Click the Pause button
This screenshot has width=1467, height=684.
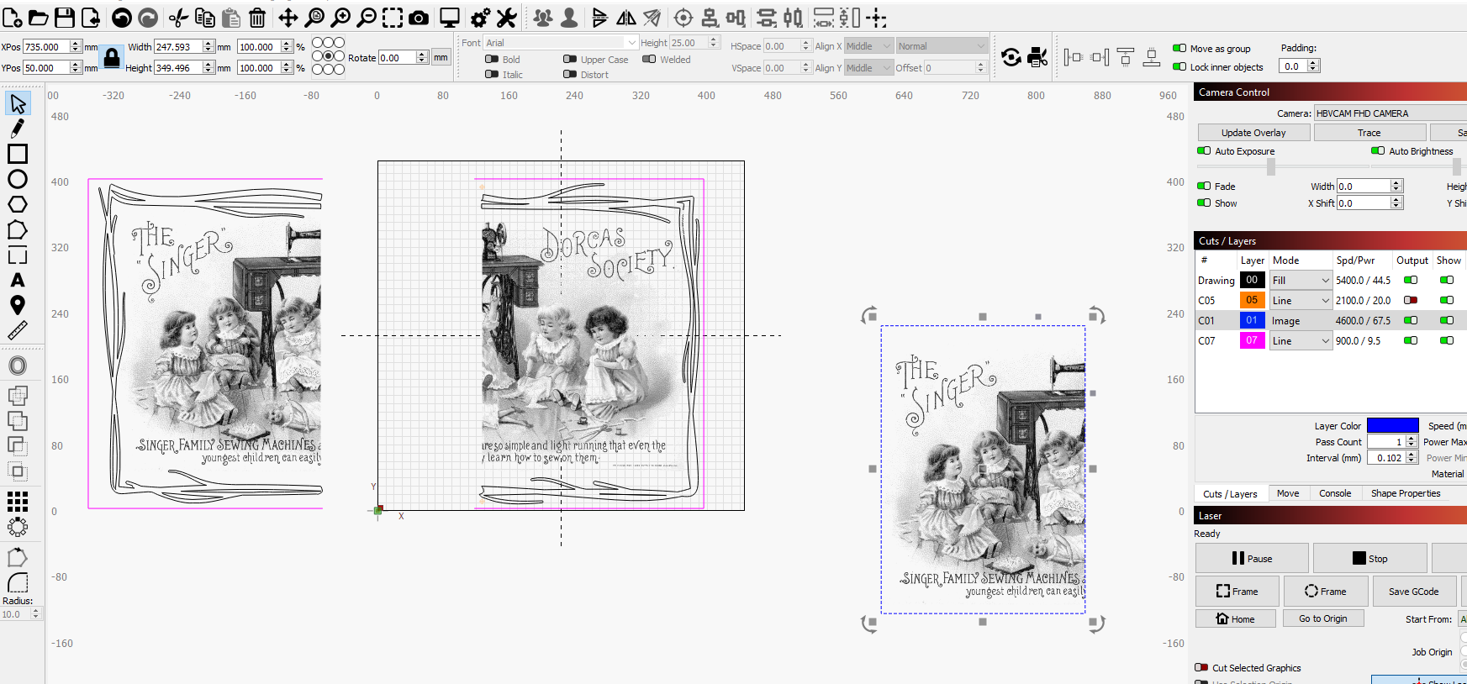pos(1252,559)
